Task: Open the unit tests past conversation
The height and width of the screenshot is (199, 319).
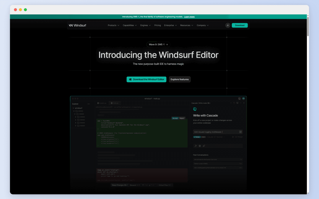Action: [x=218, y=159]
